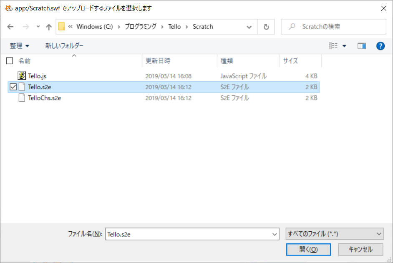Click the Scratchの検索 search box
The image size is (393, 263).
[333, 27]
